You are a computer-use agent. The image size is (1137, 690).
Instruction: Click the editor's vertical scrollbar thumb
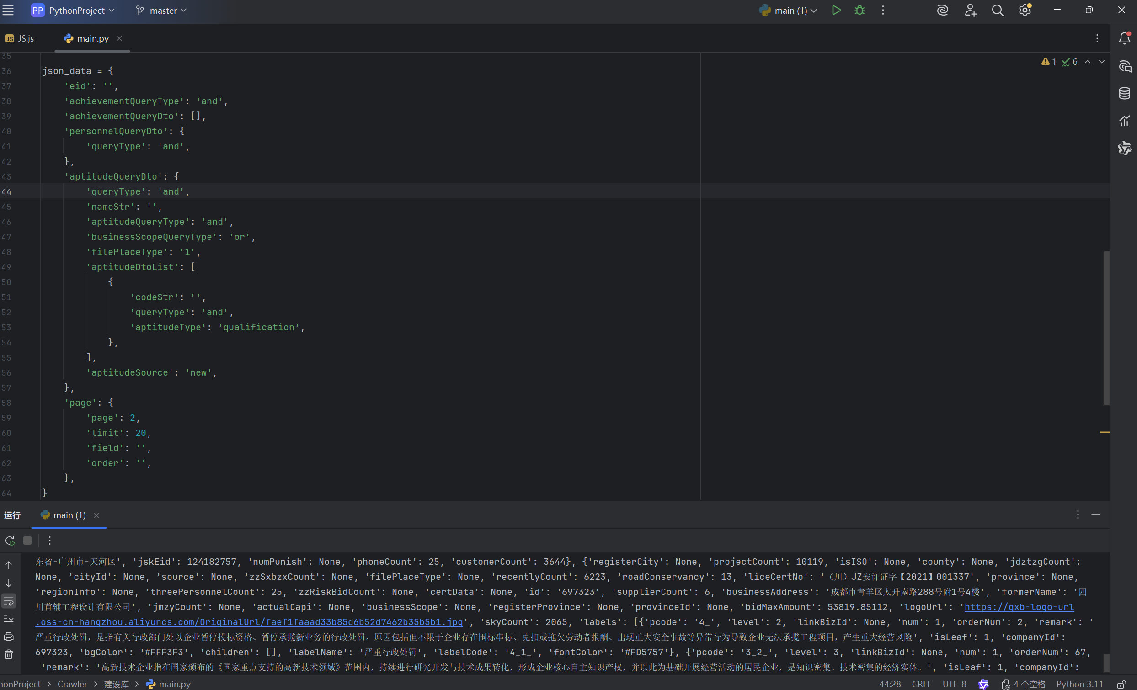[1106, 328]
